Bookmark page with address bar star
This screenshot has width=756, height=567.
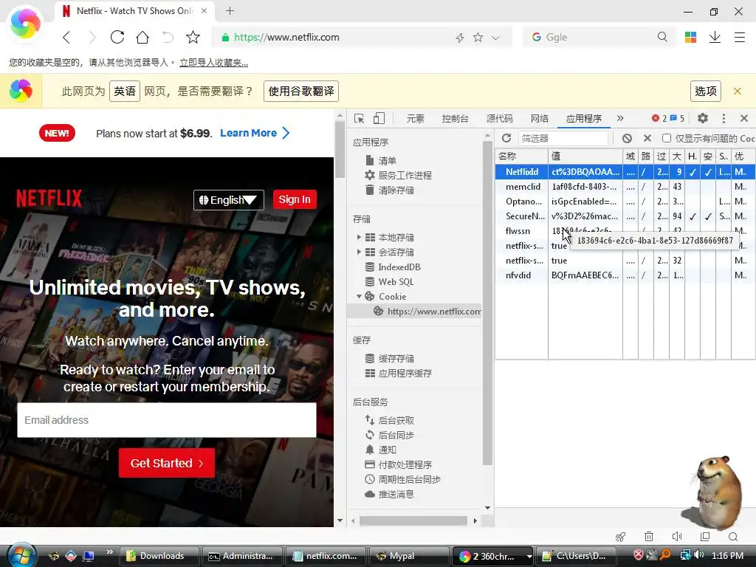pyautogui.click(x=478, y=37)
